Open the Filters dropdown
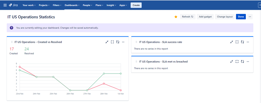This screenshot has height=103, width=261. tap(57, 5)
